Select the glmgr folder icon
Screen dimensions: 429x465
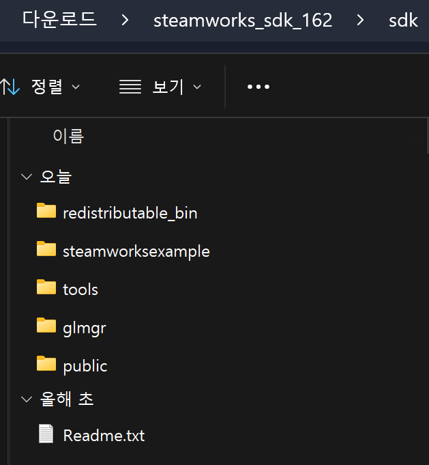(x=46, y=325)
